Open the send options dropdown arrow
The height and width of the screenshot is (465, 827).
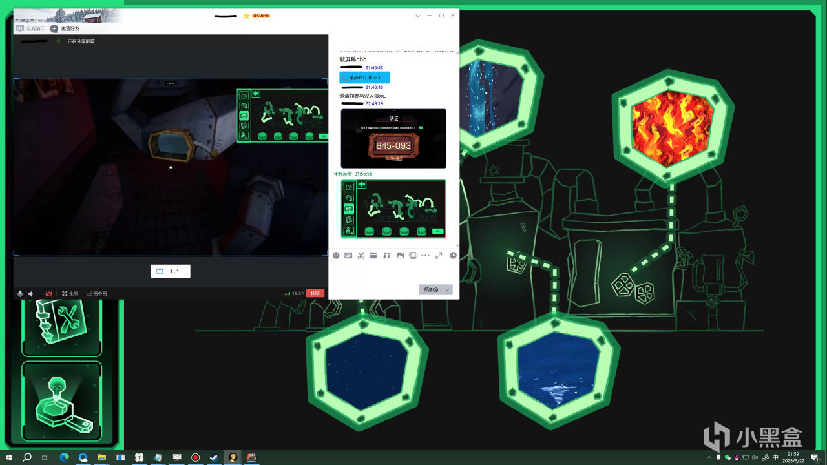point(448,289)
